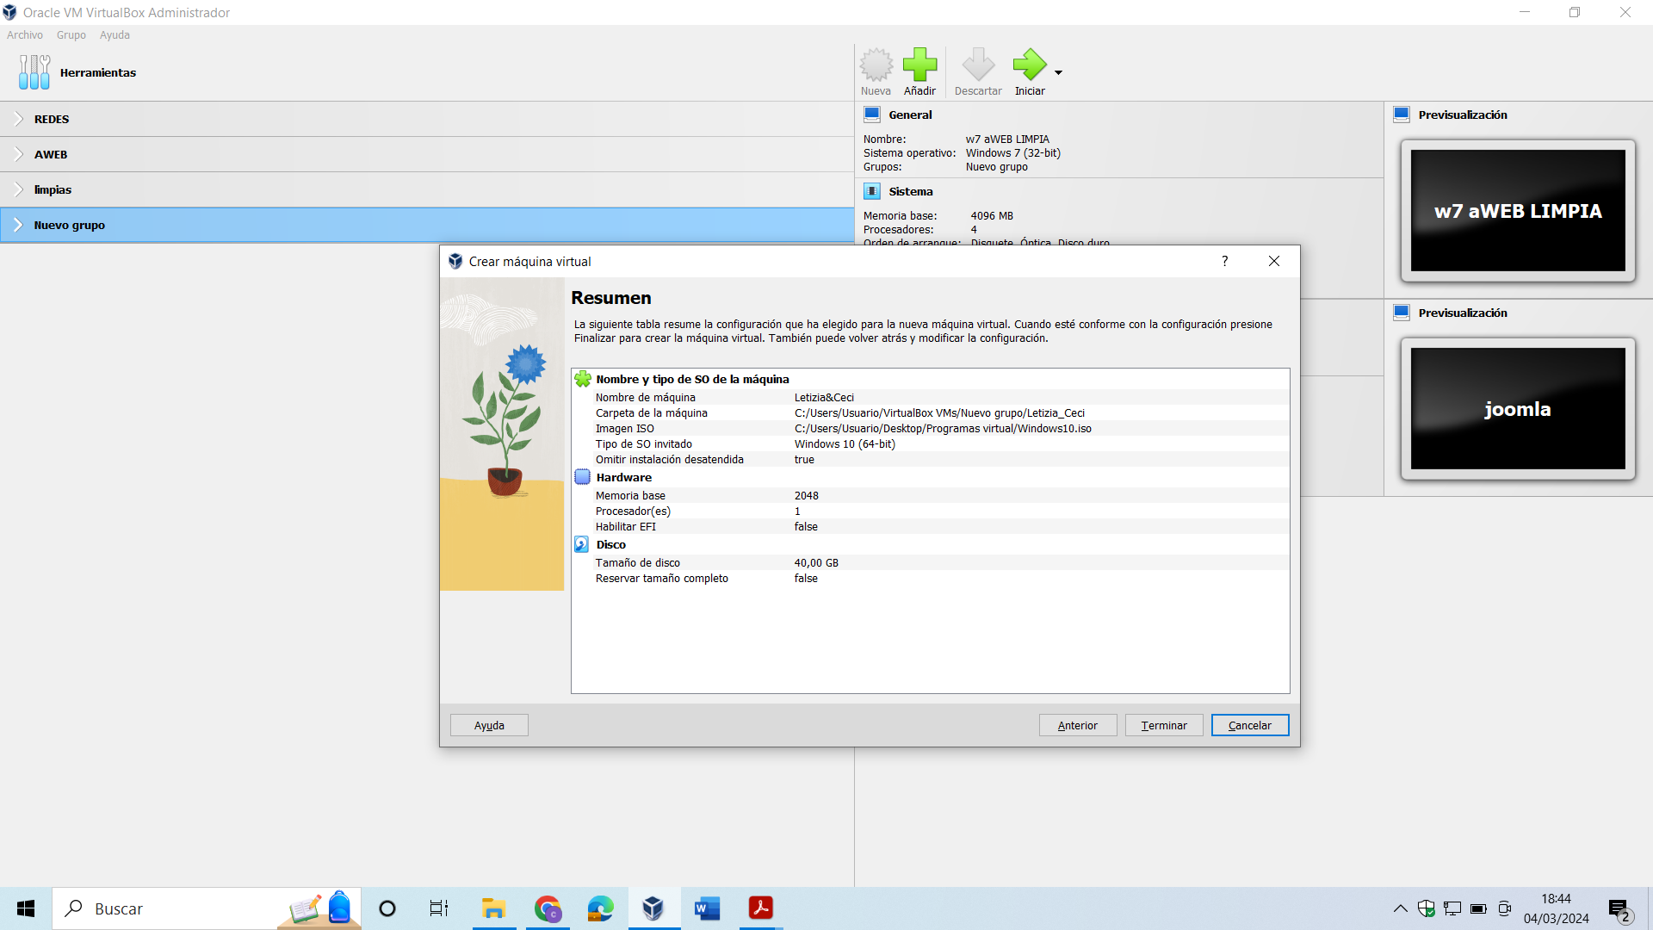1653x930 pixels.
Task: Click the joomla preview thumbnail
Action: click(x=1517, y=409)
